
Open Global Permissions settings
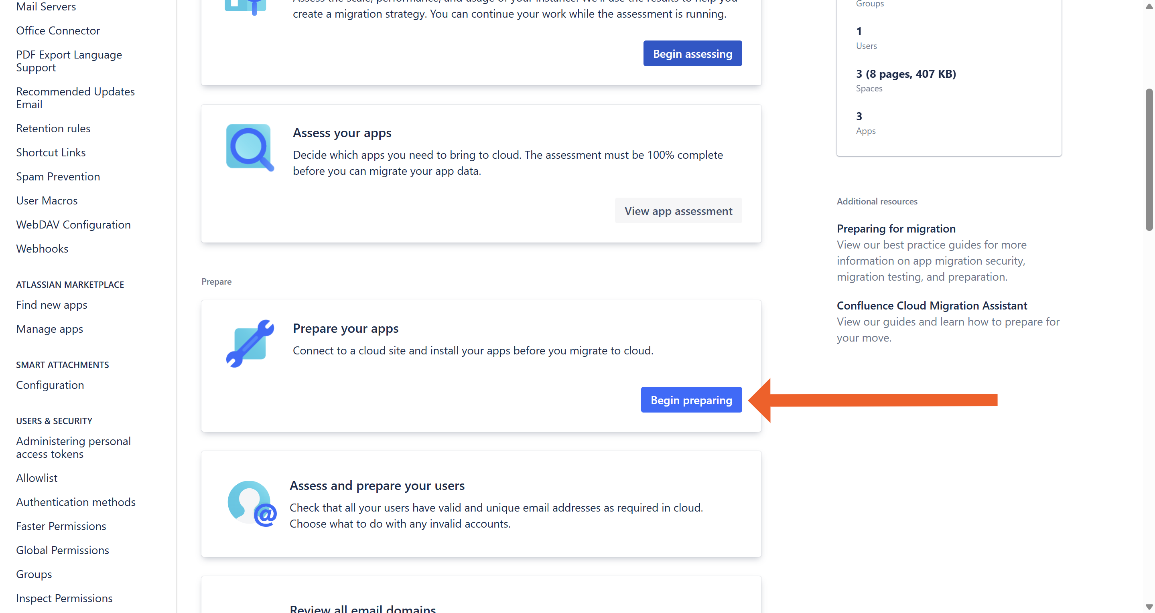[62, 550]
